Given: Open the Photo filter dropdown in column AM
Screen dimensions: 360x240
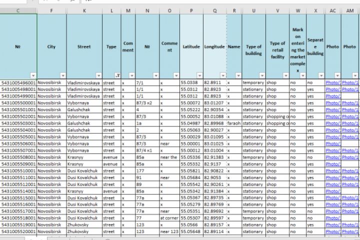Looking at the screenshot, I should [355, 75].
